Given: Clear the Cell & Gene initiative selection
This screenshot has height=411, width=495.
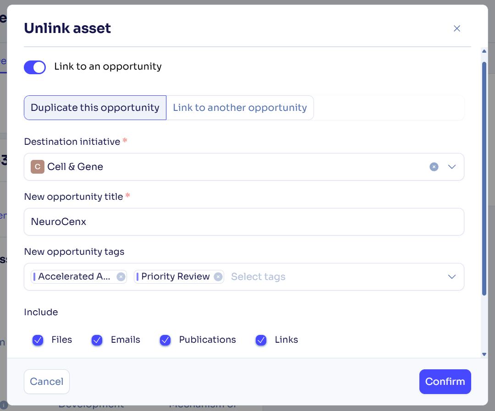Looking at the screenshot, I should 434,167.
